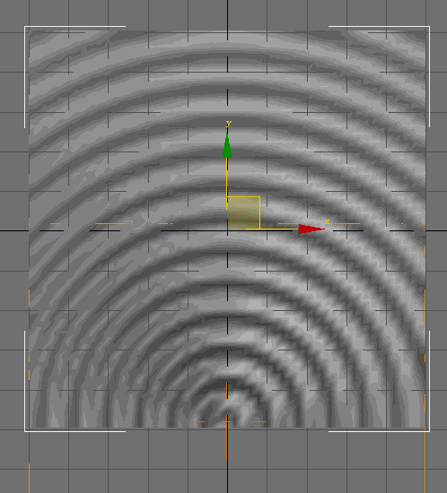
Task: Click the yellow X axis label
Action: click(327, 221)
